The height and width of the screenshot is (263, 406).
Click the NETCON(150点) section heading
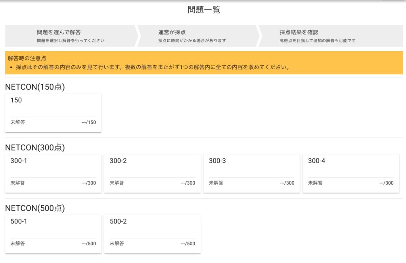point(35,87)
